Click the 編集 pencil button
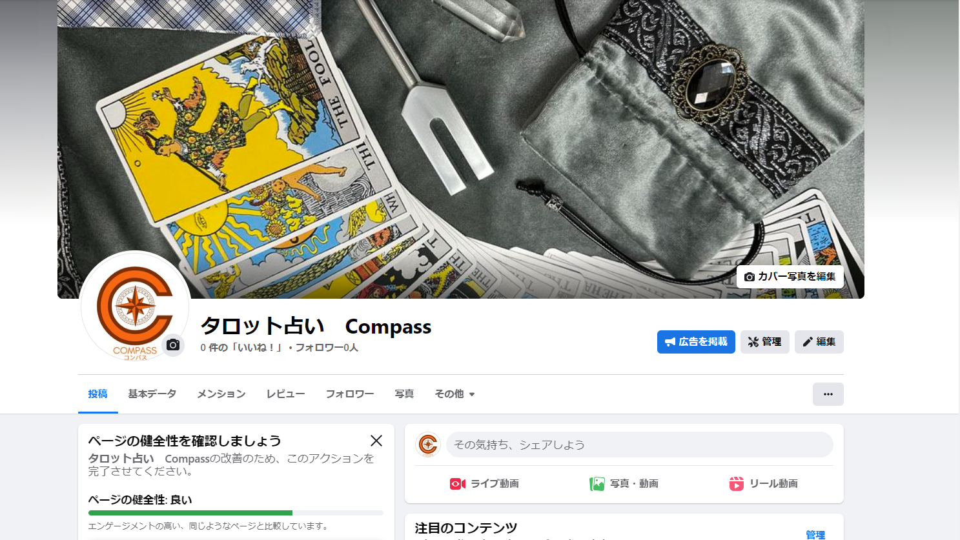 coord(819,342)
